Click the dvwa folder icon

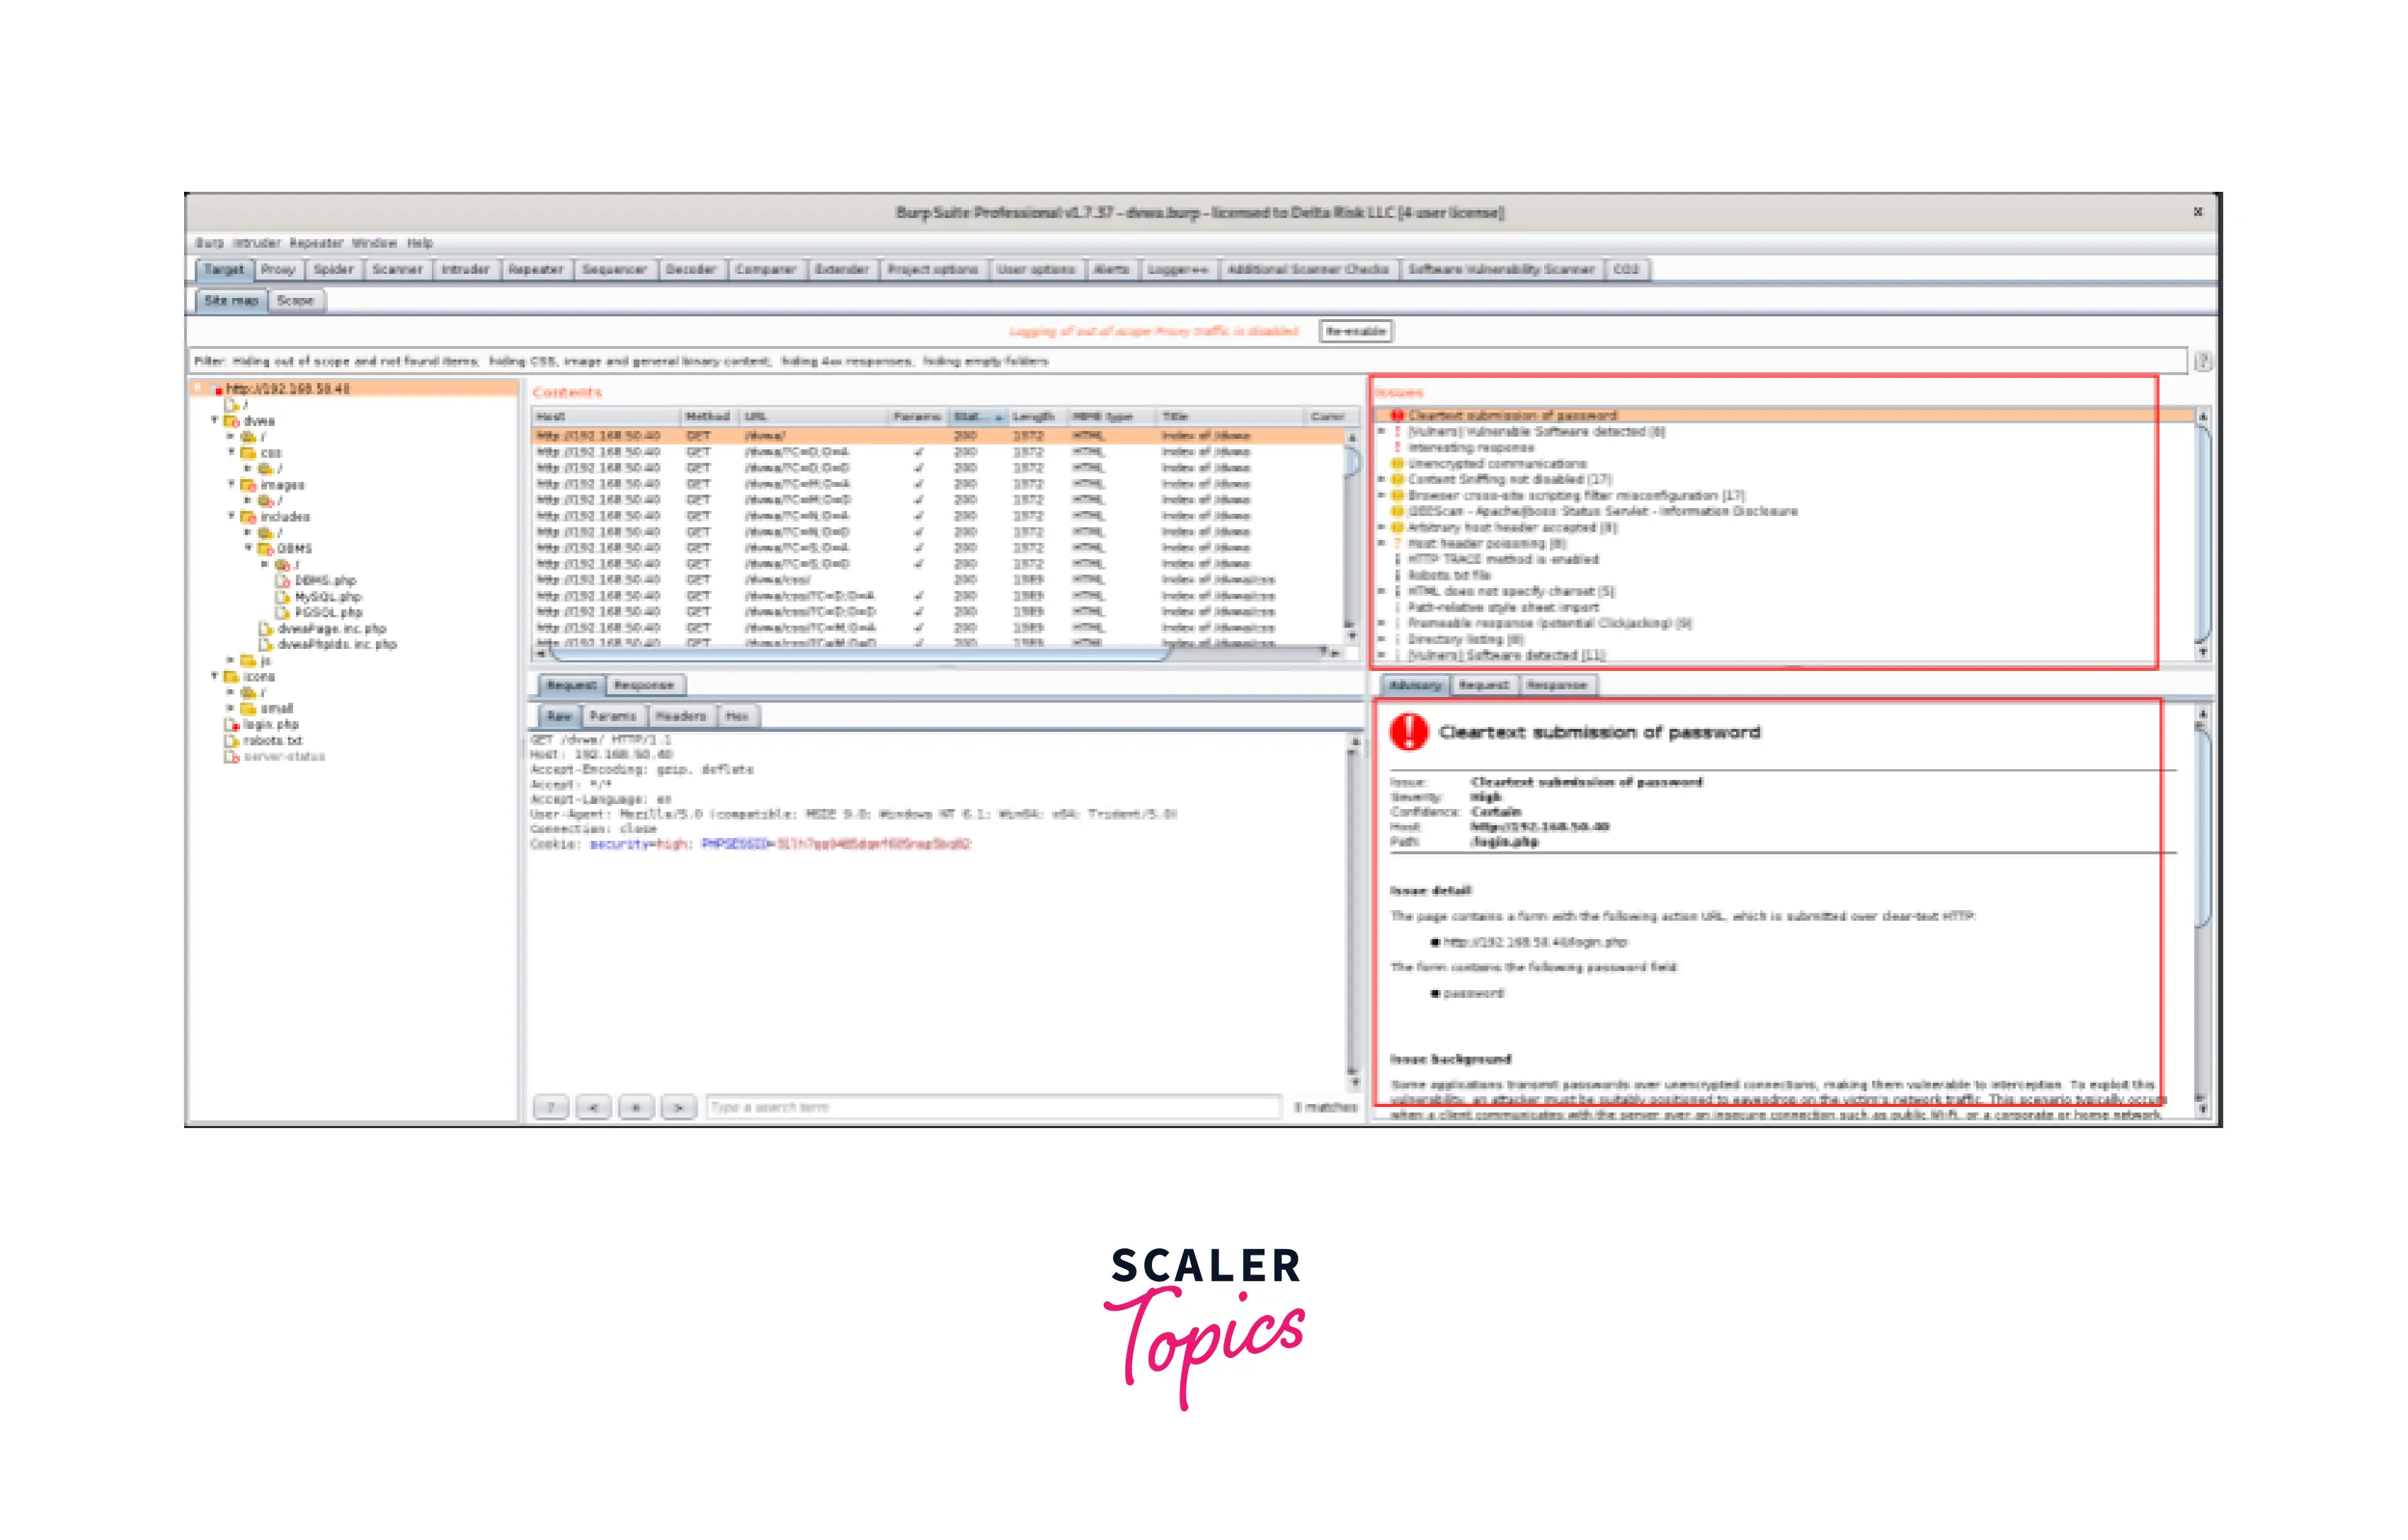tap(231, 421)
